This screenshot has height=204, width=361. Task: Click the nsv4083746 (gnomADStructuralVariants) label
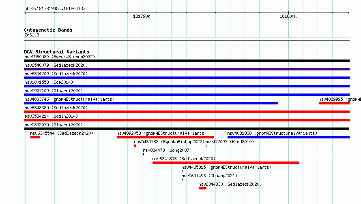click(x=69, y=99)
